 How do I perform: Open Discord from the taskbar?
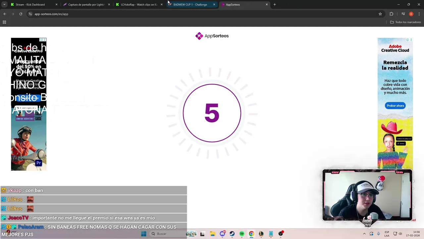tap(222, 234)
